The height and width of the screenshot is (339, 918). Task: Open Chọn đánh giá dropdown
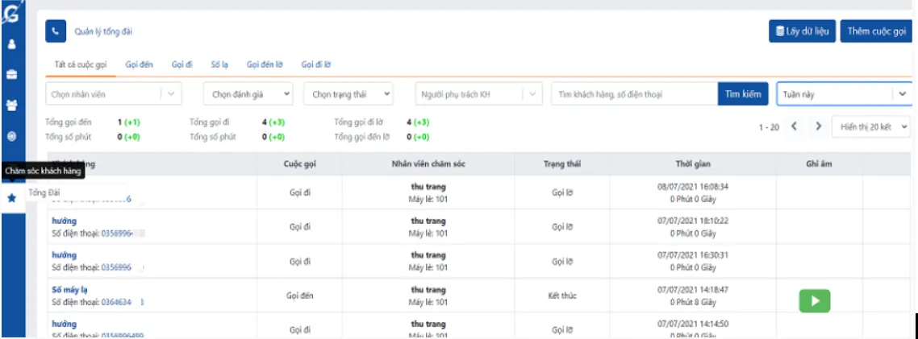pyautogui.click(x=248, y=93)
